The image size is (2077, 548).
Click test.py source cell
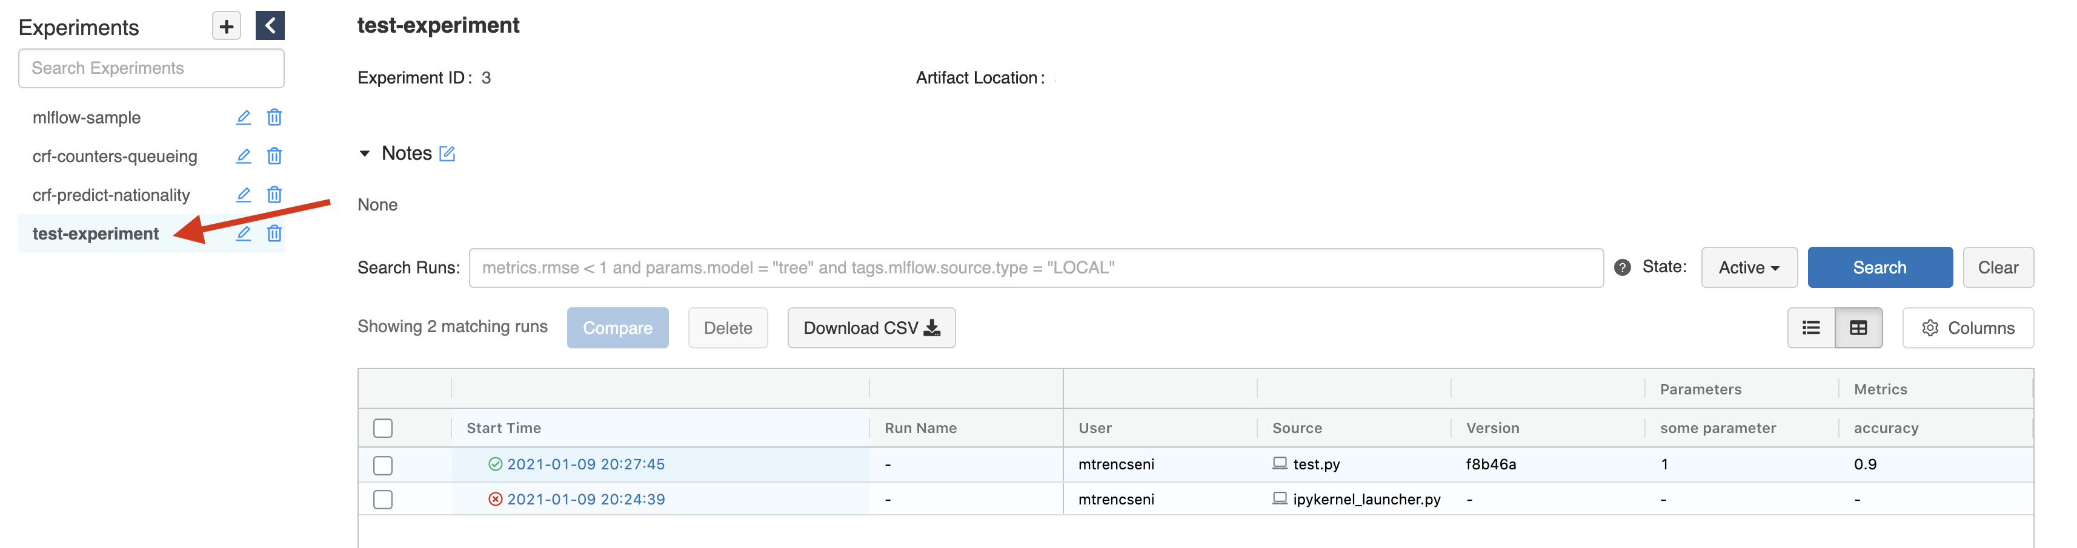tap(1317, 465)
